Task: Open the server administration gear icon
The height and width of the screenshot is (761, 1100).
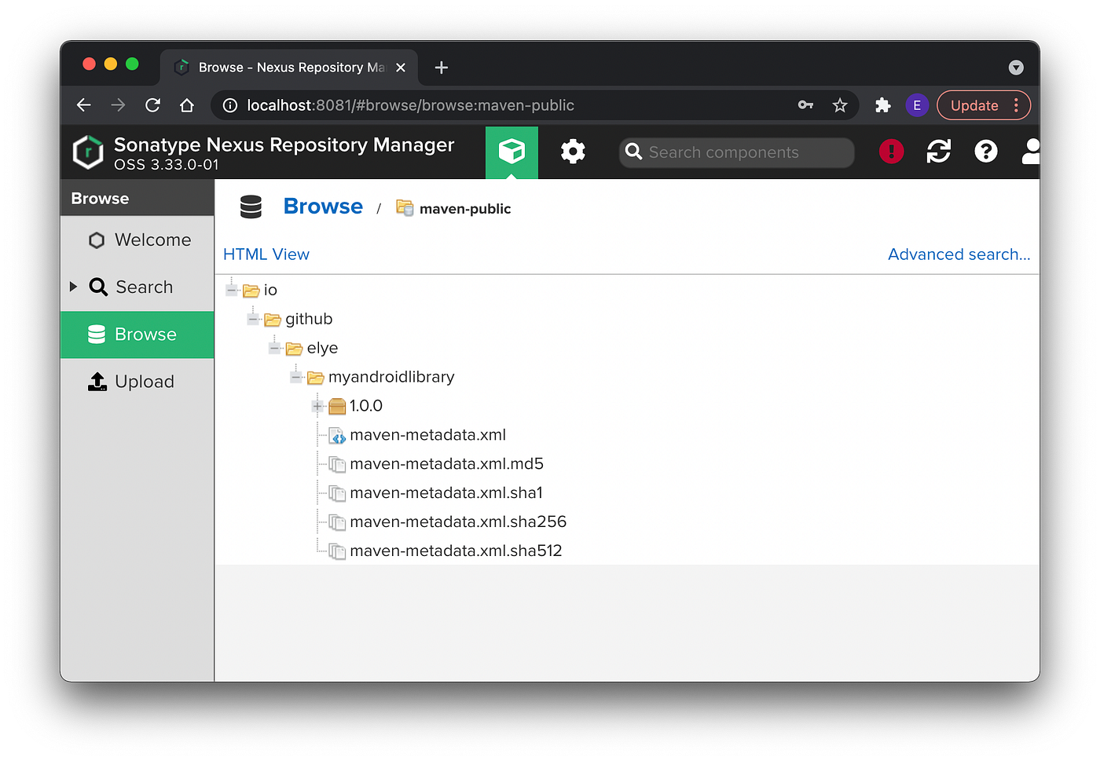Action: [573, 152]
